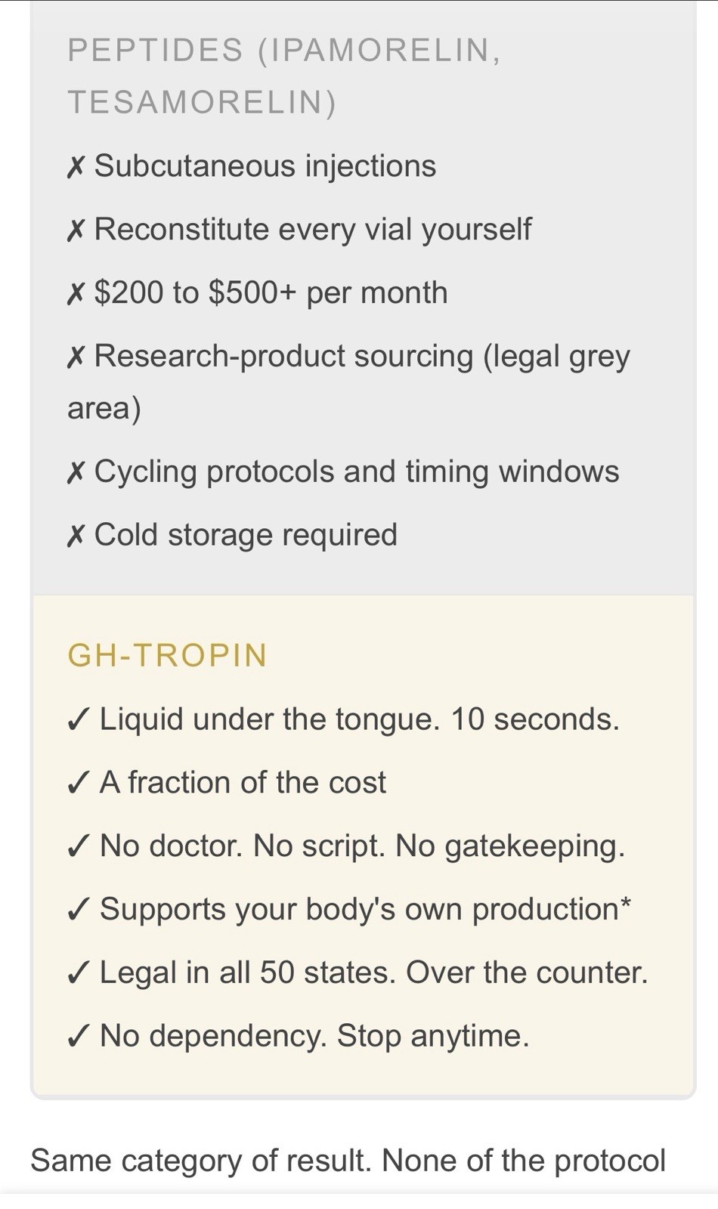Click the checkmark beside Liquid under the tongue

(79, 719)
